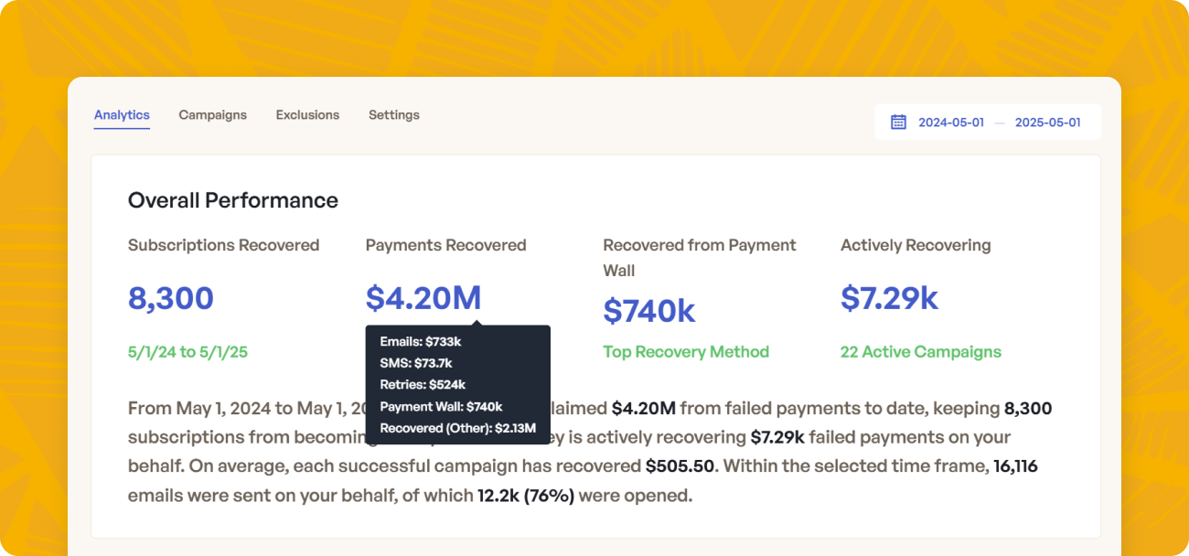The image size is (1189, 556).
Task: Edit the start date 2024-05-01
Action: tap(951, 123)
